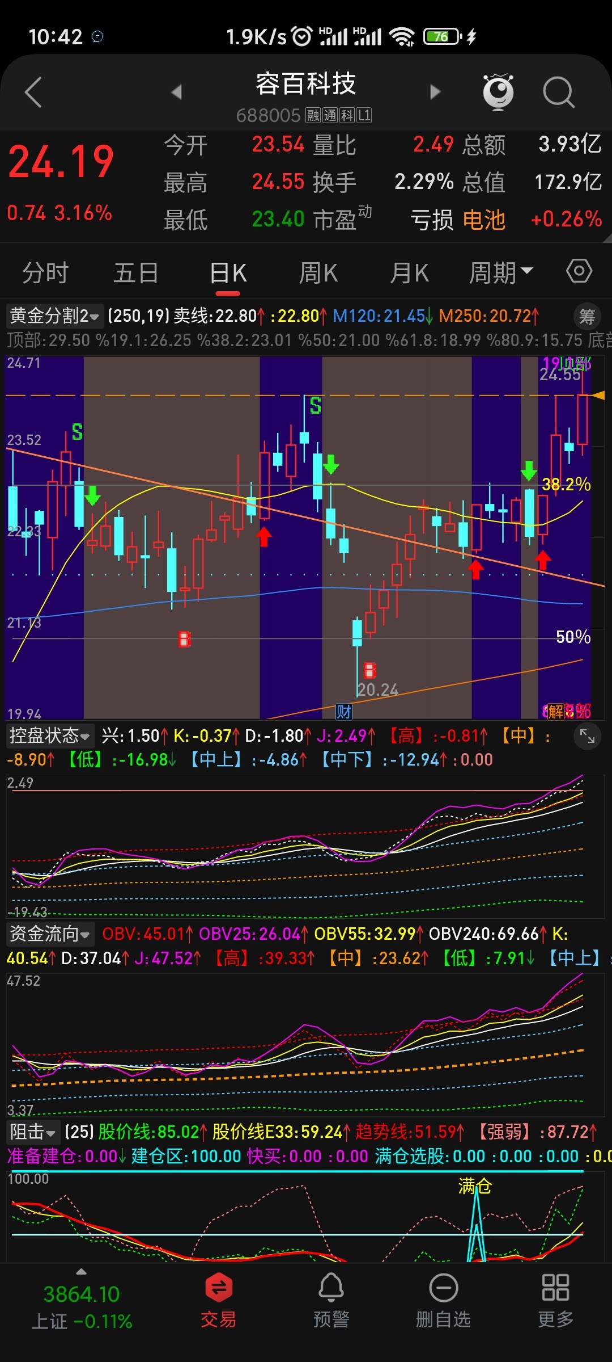Tap the 筹 chip distribution button
Viewport: 612px width, 1362px height.
587,316
